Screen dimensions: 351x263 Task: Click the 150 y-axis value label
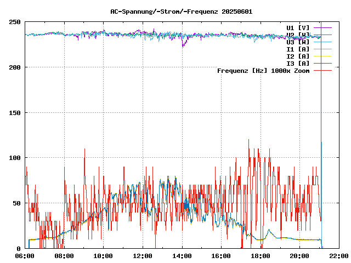click(15, 113)
